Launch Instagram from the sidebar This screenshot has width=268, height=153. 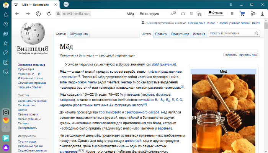pos(6,112)
